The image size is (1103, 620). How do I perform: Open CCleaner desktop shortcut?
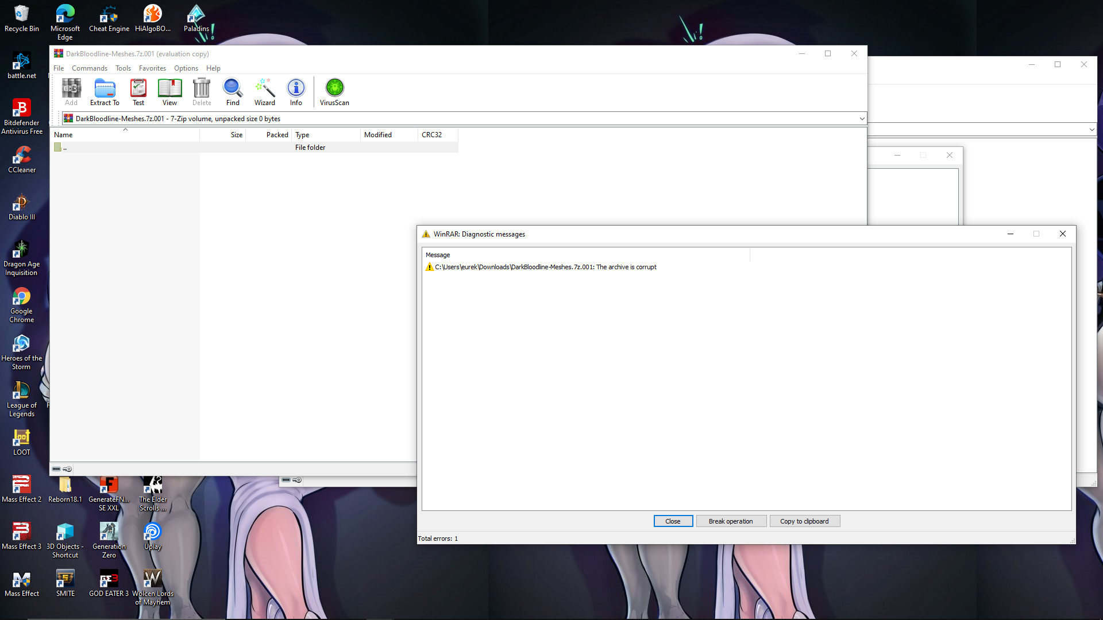click(x=22, y=160)
